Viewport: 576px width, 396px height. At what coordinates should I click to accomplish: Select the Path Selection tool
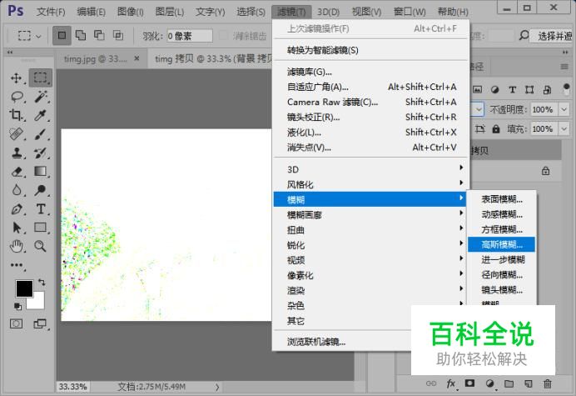coord(17,228)
